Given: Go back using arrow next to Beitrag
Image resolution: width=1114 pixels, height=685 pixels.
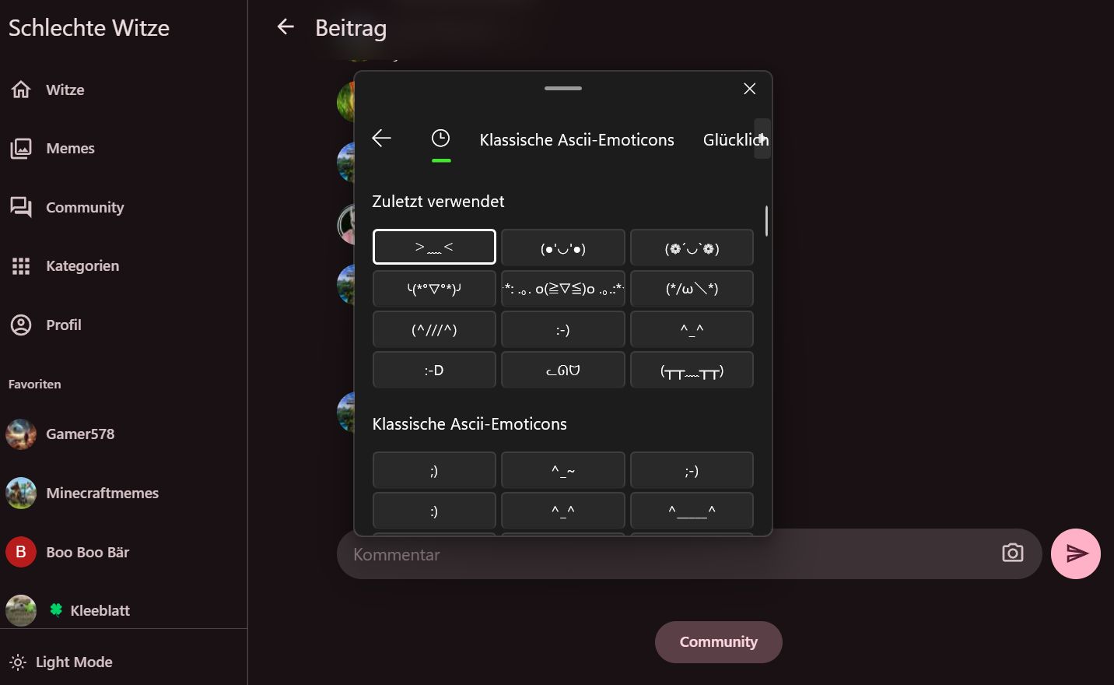Looking at the screenshot, I should pyautogui.click(x=286, y=27).
